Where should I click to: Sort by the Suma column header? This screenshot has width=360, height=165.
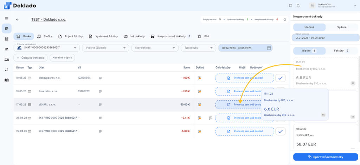click(x=186, y=67)
